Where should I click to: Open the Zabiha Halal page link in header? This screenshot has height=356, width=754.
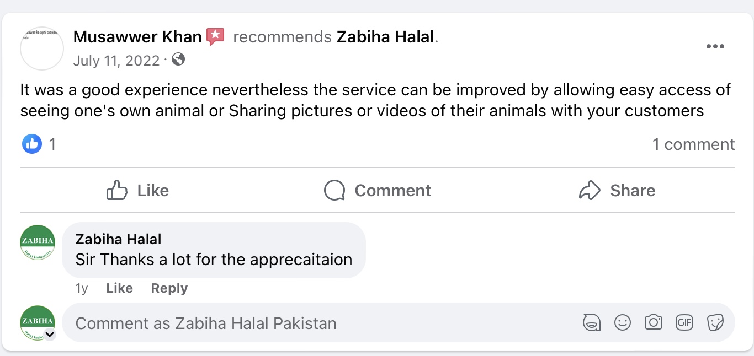[x=386, y=37]
